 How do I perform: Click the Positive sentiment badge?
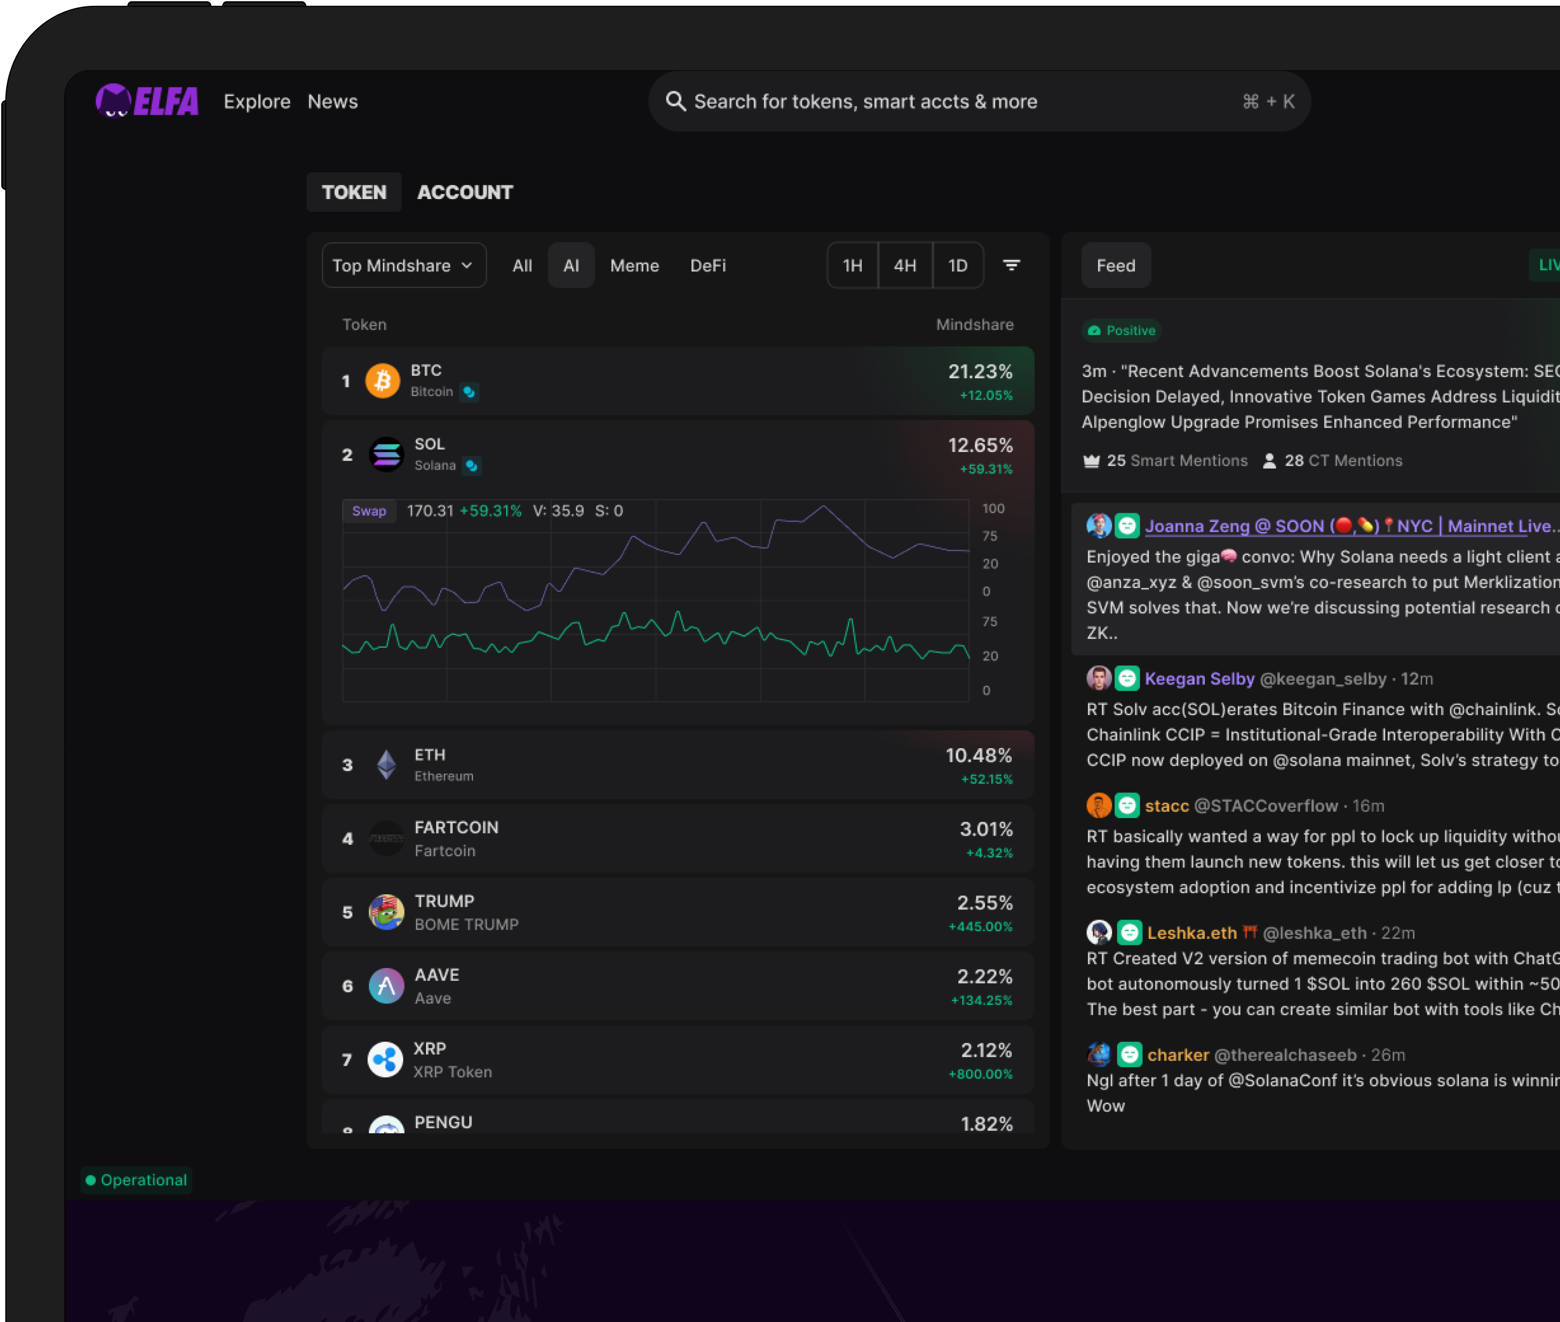(1122, 331)
